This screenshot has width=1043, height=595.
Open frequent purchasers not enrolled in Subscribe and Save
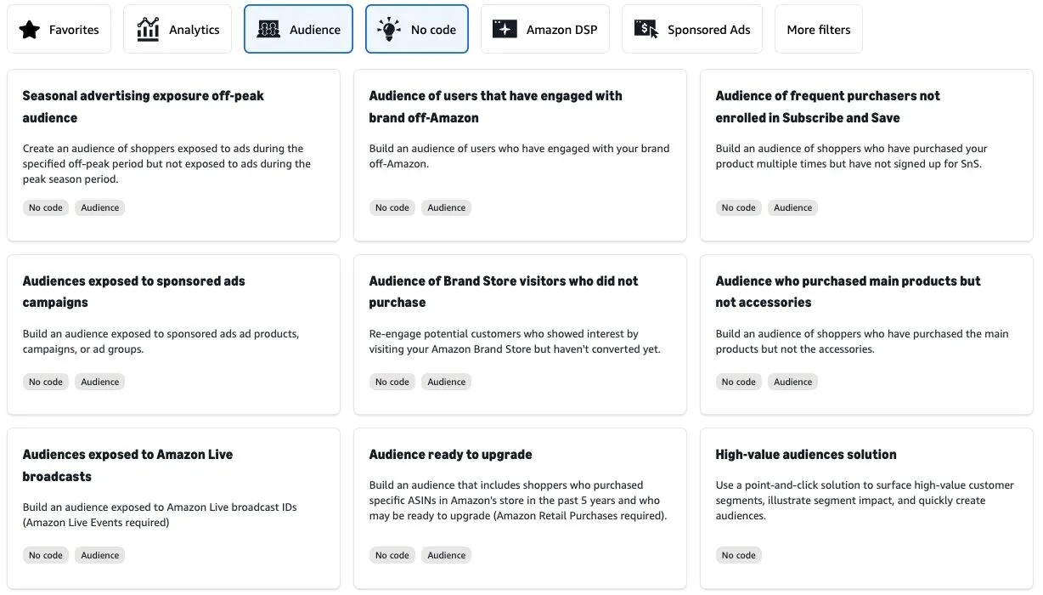pyautogui.click(x=866, y=156)
